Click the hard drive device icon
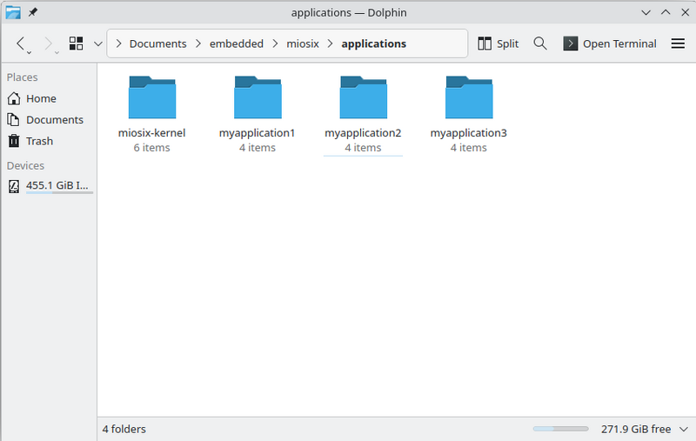Screen dimensions: 696x441 tap(14, 186)
